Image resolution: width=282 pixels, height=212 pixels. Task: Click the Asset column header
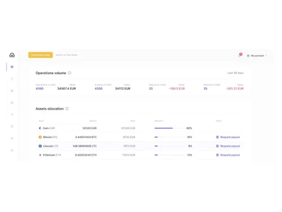(41, 121)
